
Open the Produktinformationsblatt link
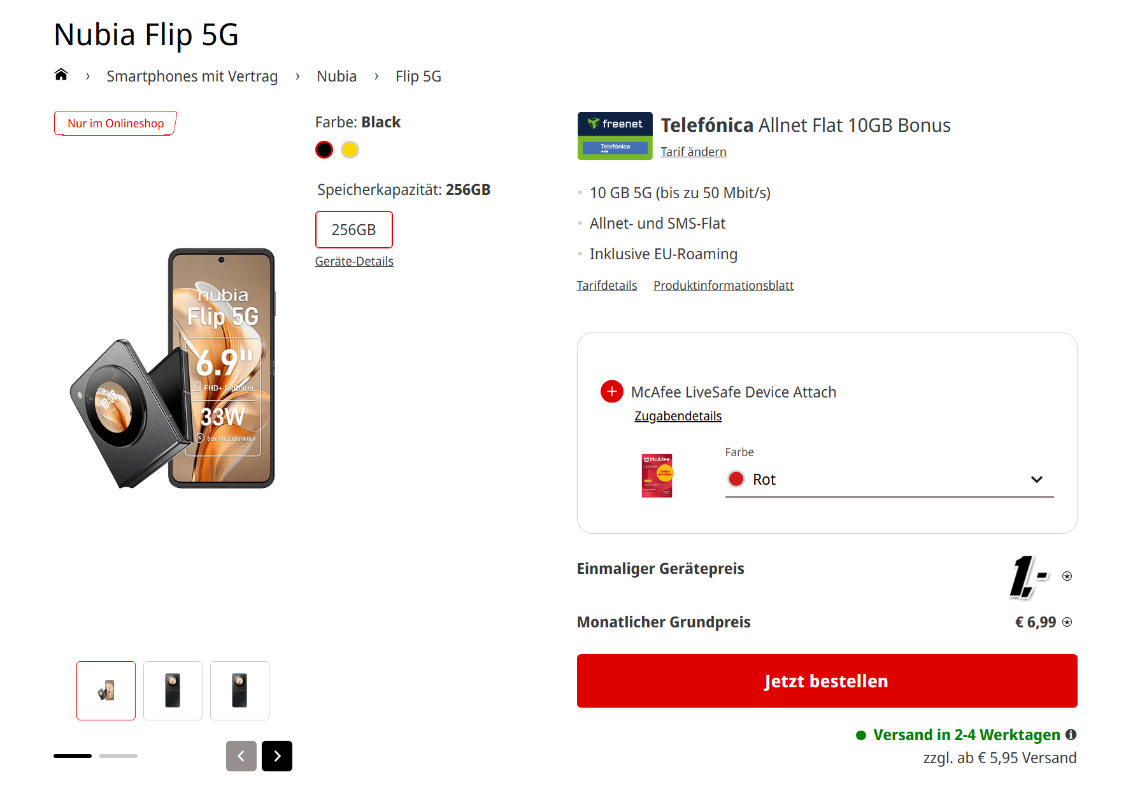(x=723, y=285)
